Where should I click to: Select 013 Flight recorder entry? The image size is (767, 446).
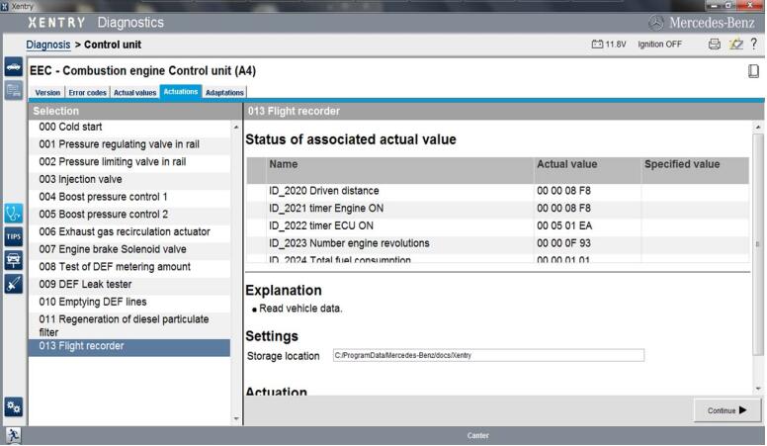point(129,346)
